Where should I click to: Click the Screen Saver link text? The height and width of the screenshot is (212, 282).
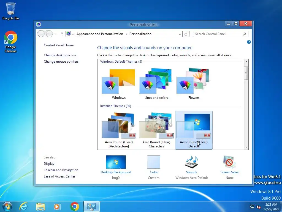[230, 172]
